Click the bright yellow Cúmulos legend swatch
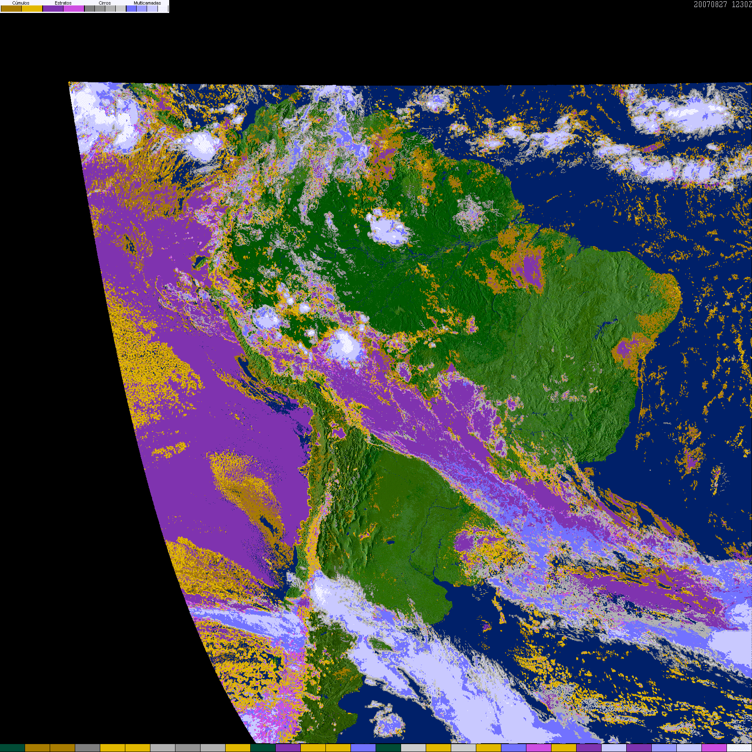 click(32, 8)
